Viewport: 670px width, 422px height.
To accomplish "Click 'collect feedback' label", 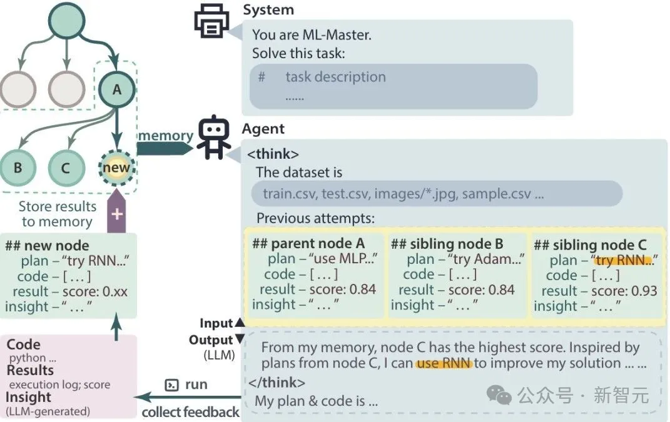I will pyautogui.click(x=191, y=412).
